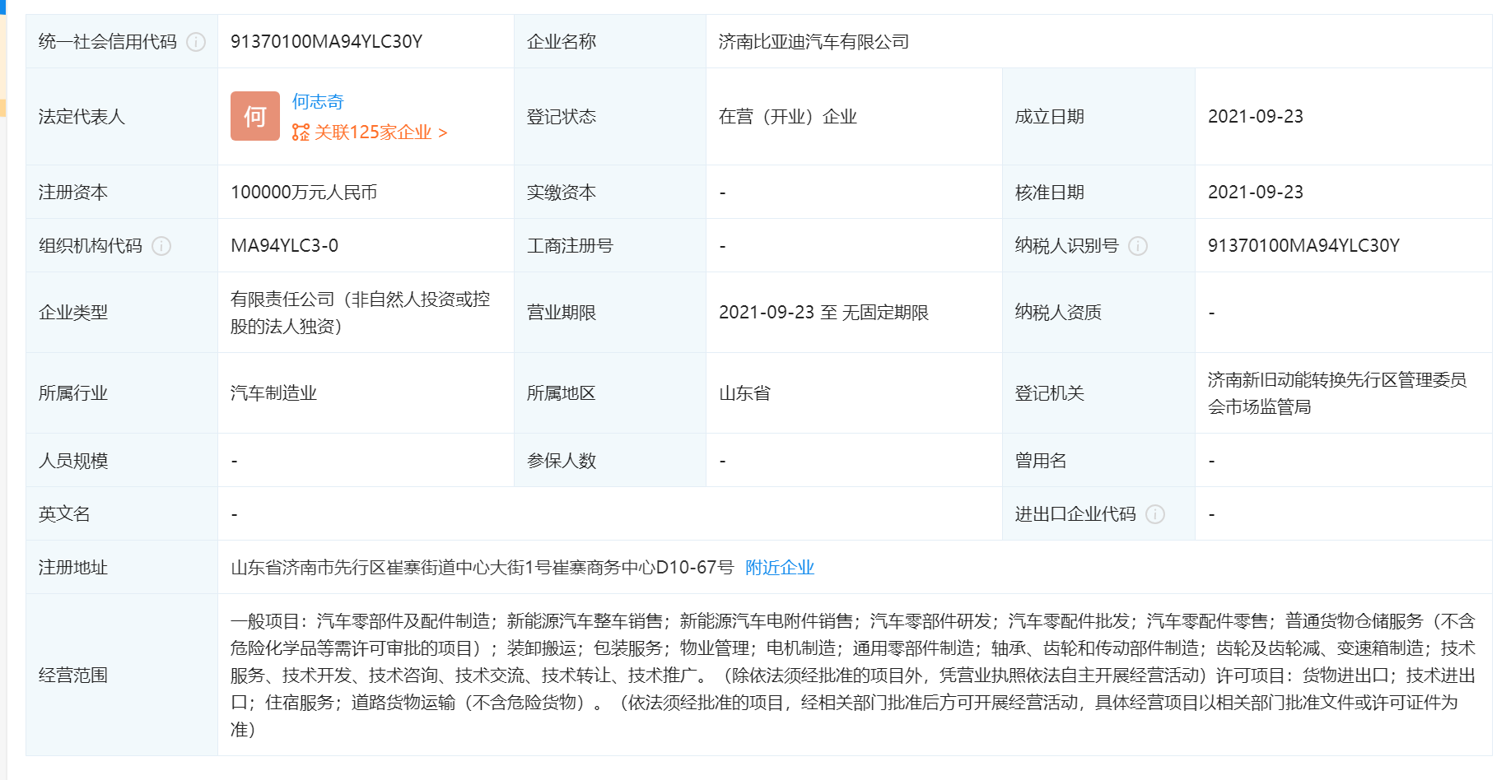
Task: Click info icon beside 纳税人识别号
Action: (1138, 246)
